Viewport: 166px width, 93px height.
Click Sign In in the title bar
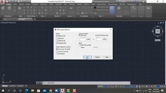click(124, 2)
